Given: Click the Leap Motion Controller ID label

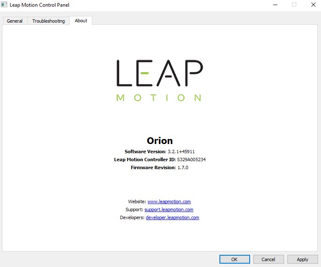Looking at the screenshot, I should pyautogui.click(x=145, y=160).
